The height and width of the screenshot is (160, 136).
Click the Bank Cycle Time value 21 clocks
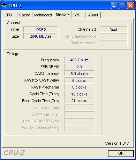(79, 101)
